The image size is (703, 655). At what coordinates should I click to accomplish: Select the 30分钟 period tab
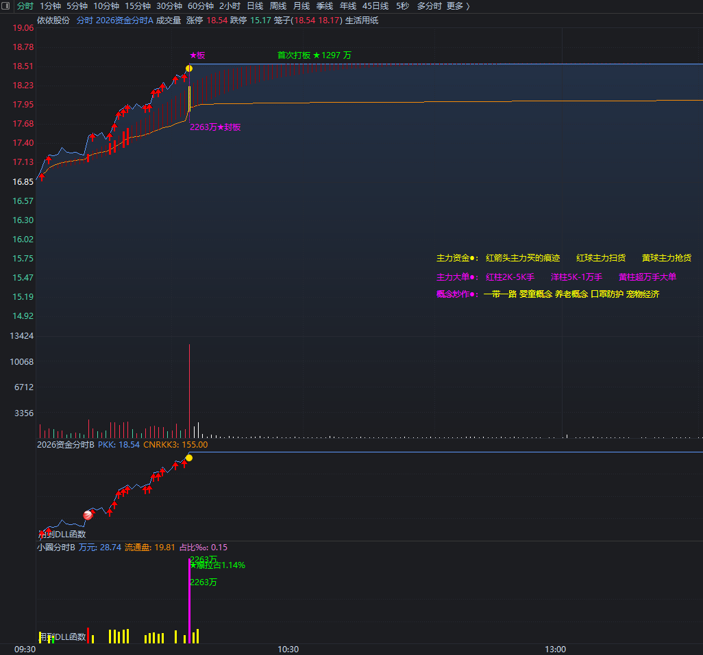coord(169,6)
